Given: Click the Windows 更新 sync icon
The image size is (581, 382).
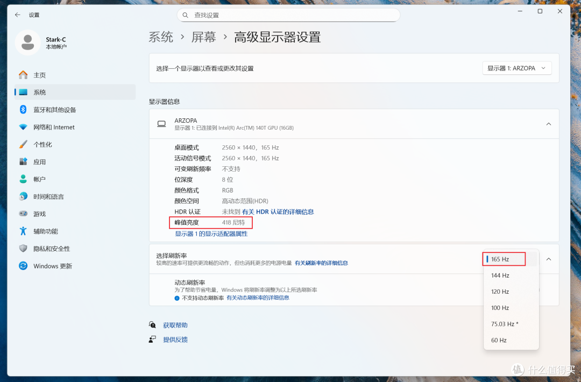Looking at the screenshot, I should pyautogui.click(x=23, y=266).
